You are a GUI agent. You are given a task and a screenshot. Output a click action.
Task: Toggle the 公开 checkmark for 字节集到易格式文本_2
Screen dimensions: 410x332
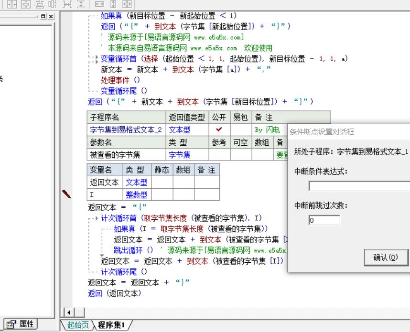pos(219,129)
